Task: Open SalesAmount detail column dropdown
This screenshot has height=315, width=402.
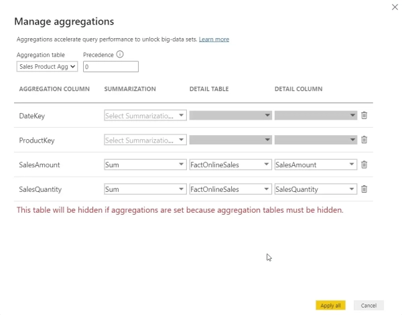Action: point(316,165)
